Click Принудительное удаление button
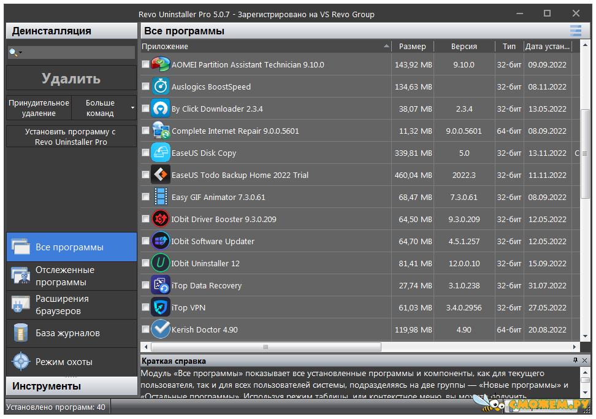Image resolution: width=596 pixels, height=419 pixels. point(39,108)
